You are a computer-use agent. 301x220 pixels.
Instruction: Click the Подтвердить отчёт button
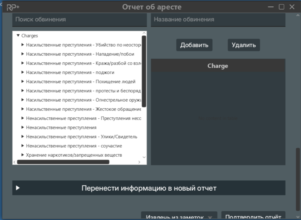pyautogui.click(x=253, y=216)
